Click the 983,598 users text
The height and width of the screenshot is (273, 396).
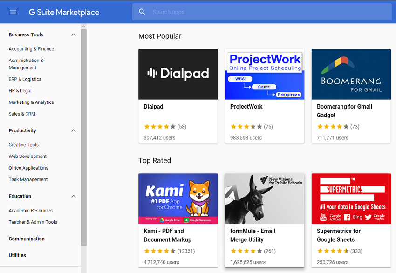pos(246,138)
